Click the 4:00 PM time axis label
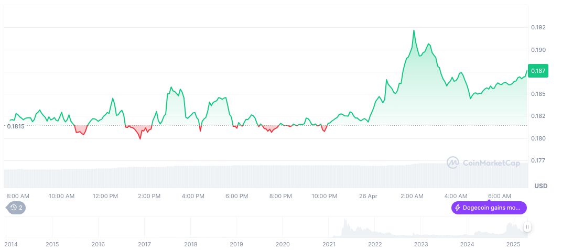The width and height of the screenshot is (562, 250). (x=193, y=196)
